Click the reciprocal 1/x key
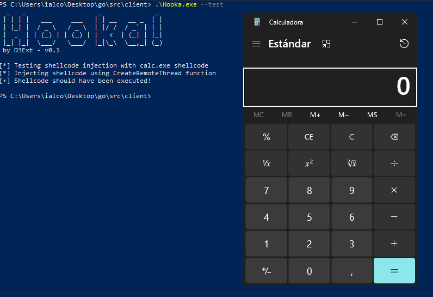The width and height of the screenshot is (433, 297). [266, 163]
